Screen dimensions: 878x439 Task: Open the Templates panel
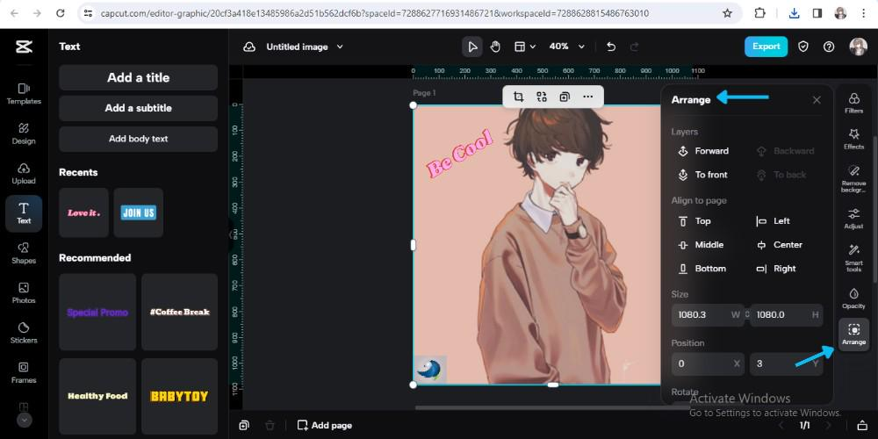pyautogui.click(x=24, y=94)
